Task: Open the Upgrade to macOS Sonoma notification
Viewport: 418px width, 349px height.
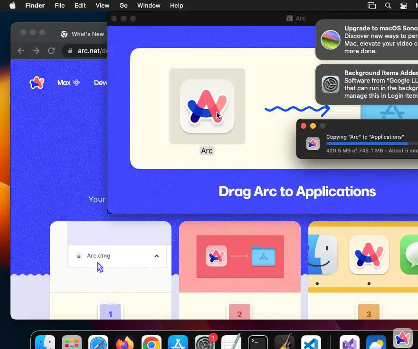Action: 367,40
